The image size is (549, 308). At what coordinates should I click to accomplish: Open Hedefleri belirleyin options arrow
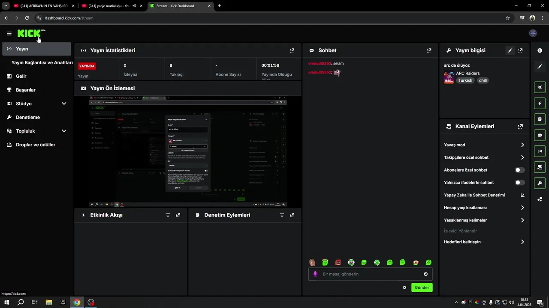(522, 242)
